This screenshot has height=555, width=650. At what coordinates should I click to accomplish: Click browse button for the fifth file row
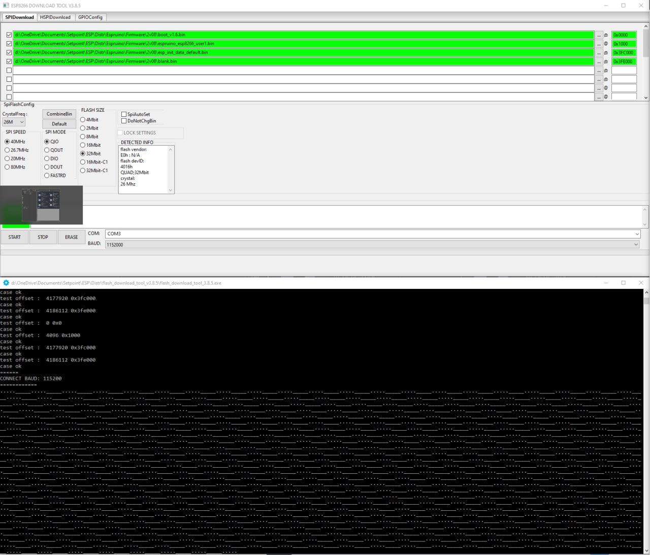coord(599,71)
